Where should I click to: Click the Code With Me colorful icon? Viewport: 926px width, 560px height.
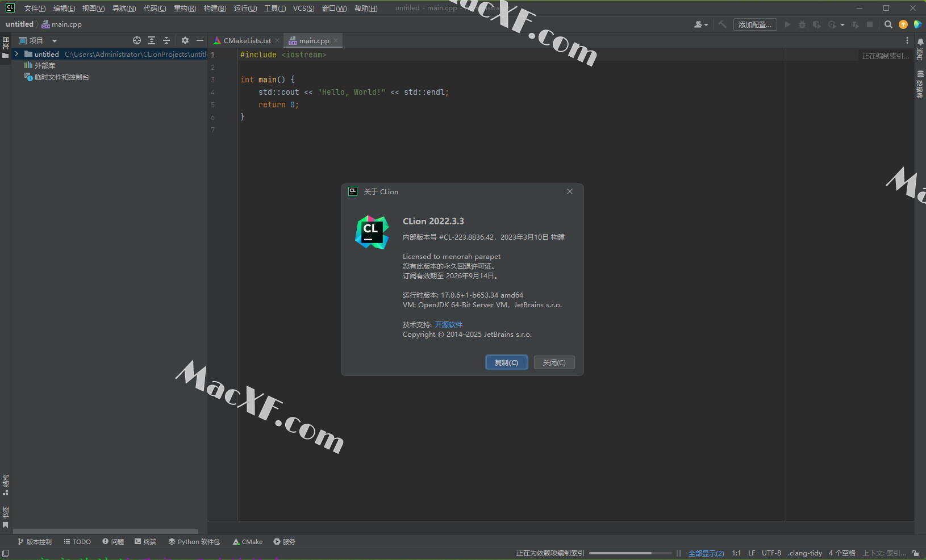917,24
